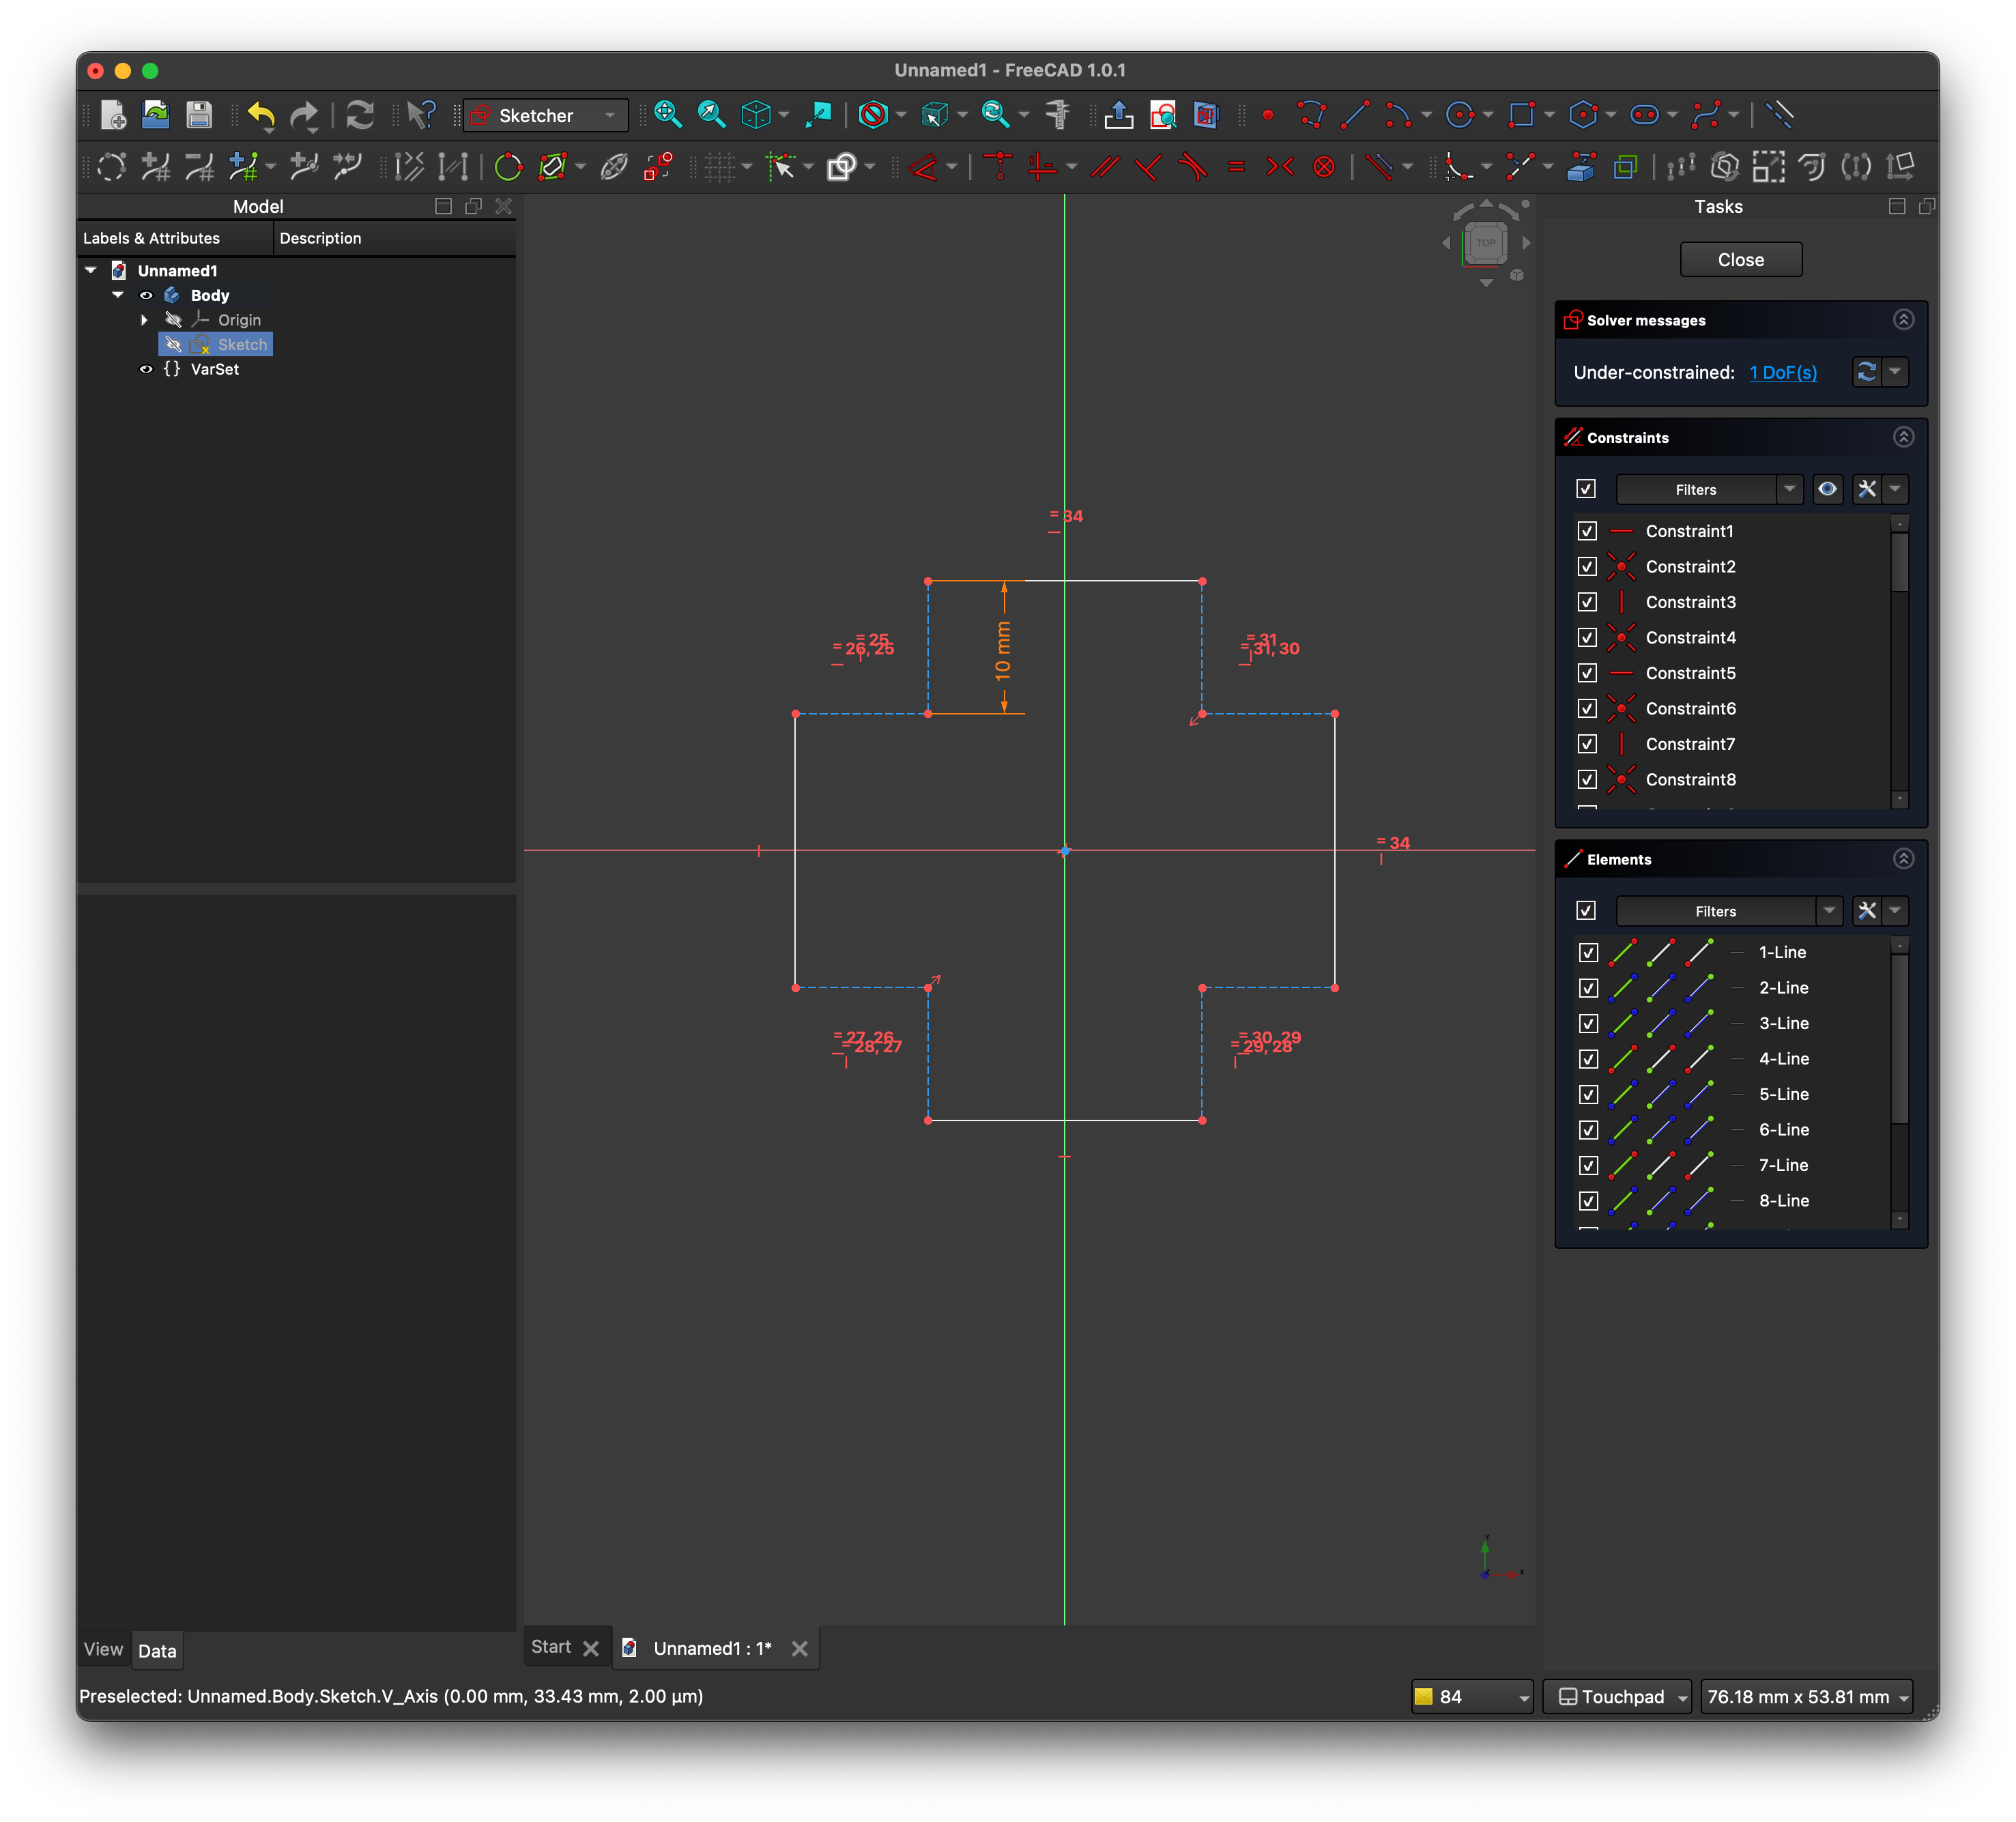Viewport: 2016px width, 1822px height.
Task: Collapse the Body tree item
Action: 118,296
